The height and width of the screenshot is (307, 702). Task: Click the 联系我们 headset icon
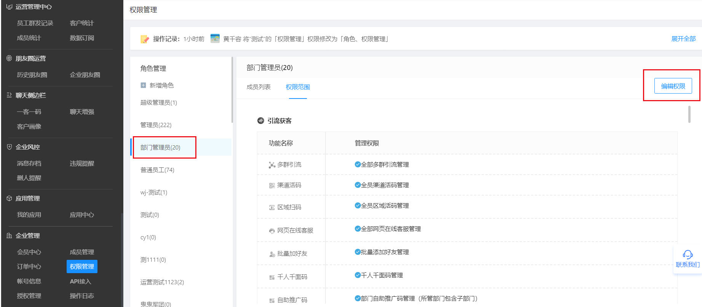[688, 254]
